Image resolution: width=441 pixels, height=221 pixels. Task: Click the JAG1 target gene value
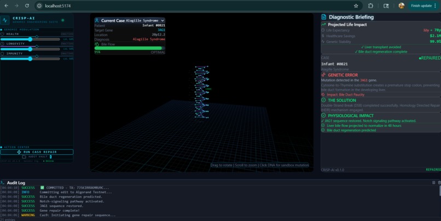(x=161, y=30)
